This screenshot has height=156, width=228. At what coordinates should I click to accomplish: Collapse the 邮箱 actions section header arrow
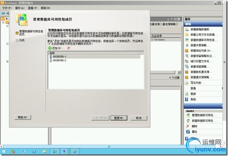tap(221, 24)
